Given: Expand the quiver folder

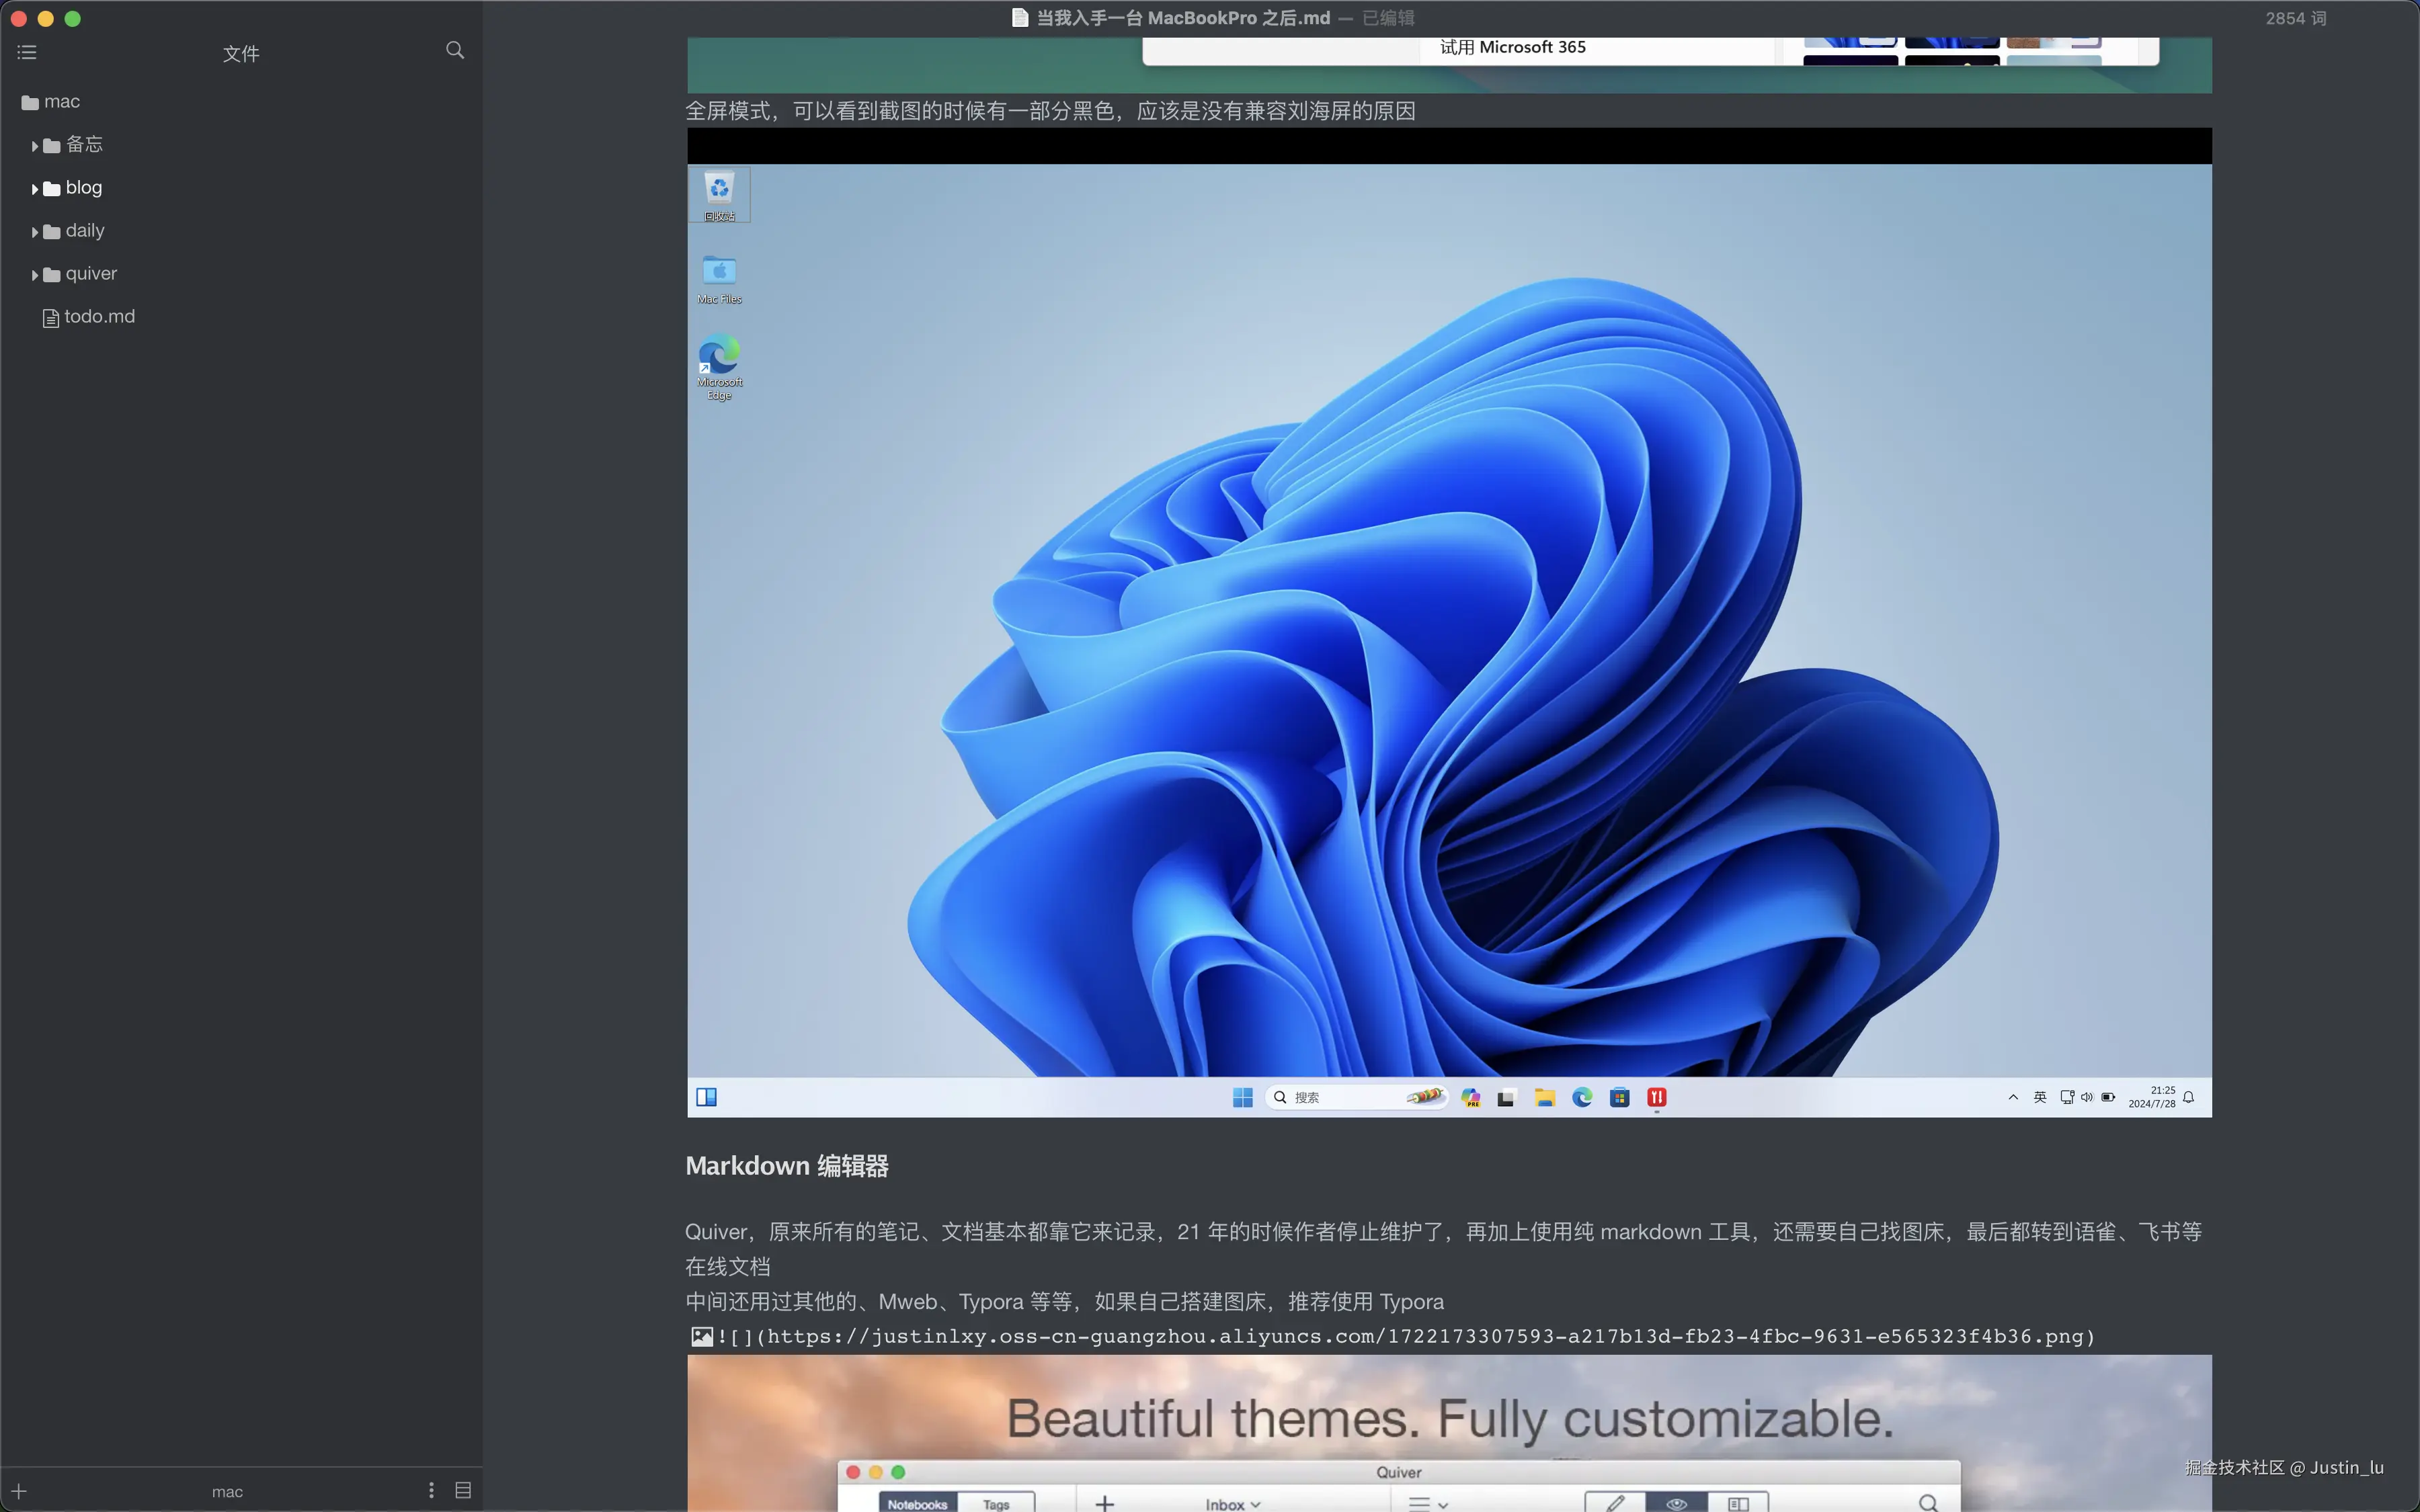Looking at the screenshot, I should [35, 275].
